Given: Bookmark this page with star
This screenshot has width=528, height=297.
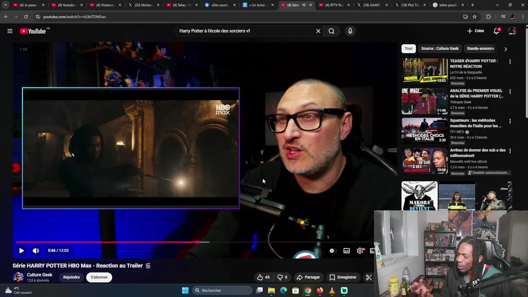Looking at the screenshot, I should point(474,16).
